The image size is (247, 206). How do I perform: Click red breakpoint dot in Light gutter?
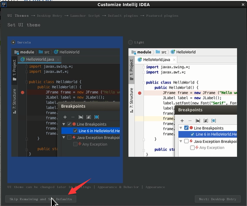pyautogui.click(x=140, y=93)
